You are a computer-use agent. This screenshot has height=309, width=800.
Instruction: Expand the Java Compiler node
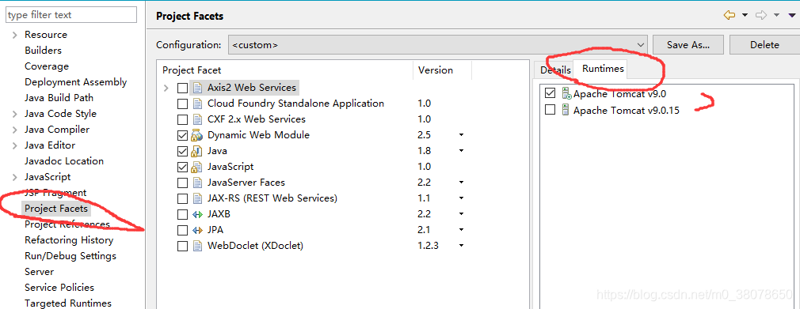tap(15, 130)
